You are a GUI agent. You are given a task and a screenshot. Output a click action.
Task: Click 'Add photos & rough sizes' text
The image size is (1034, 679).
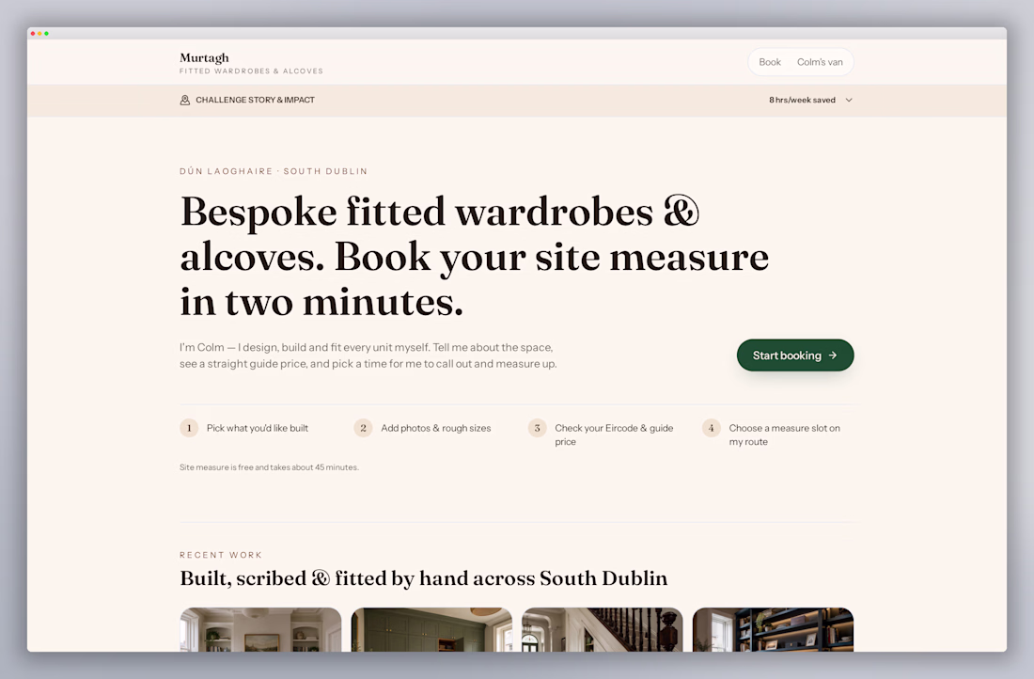pyautogui.click(x=436, y=428)
